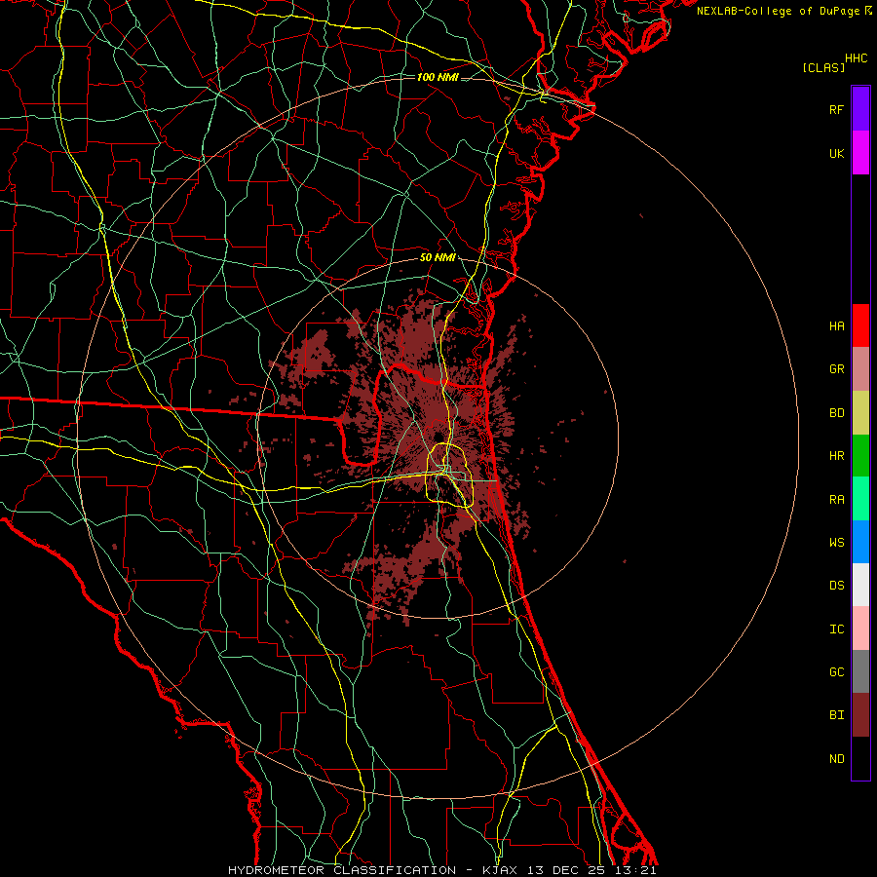
Task: Click the ND black legend swatch
Action: 860,758
